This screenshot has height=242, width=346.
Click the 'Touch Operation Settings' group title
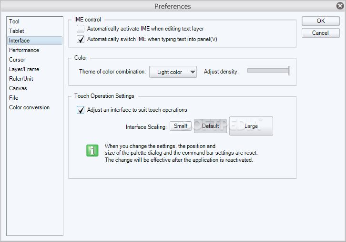pyautogui.click(x=104, y=96)
